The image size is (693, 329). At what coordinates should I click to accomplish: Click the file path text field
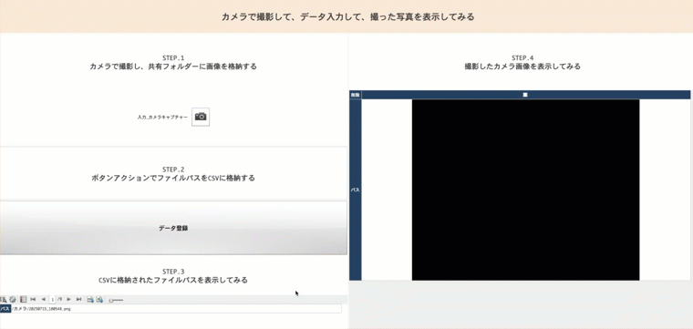point(176,309)
